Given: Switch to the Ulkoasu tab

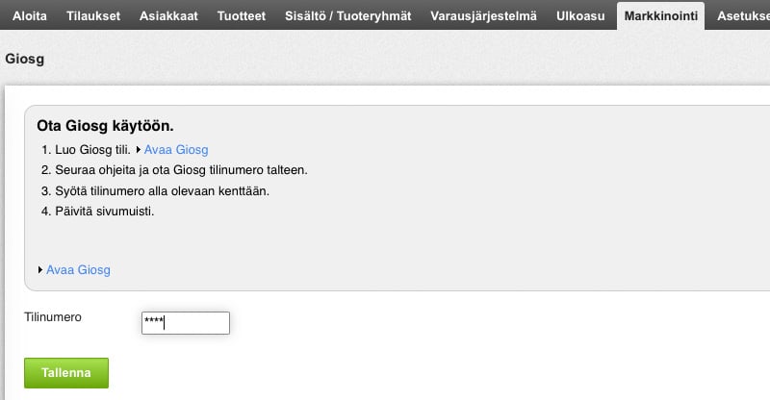Looking at the screenshot, I should 580,15.
